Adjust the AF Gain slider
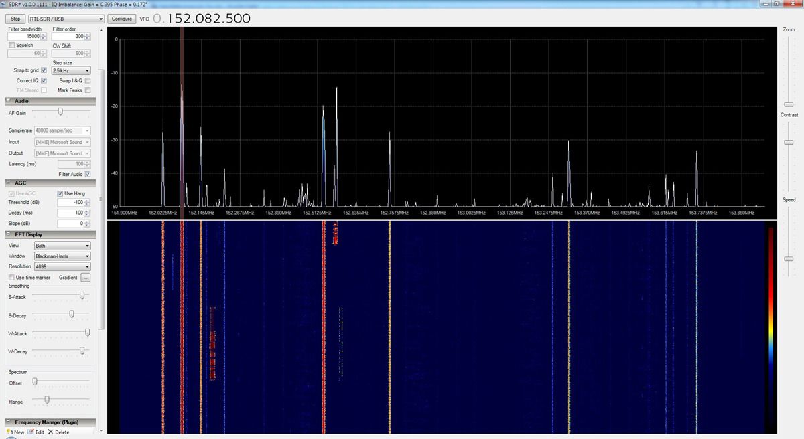804x439 pixels. (60, 112)
